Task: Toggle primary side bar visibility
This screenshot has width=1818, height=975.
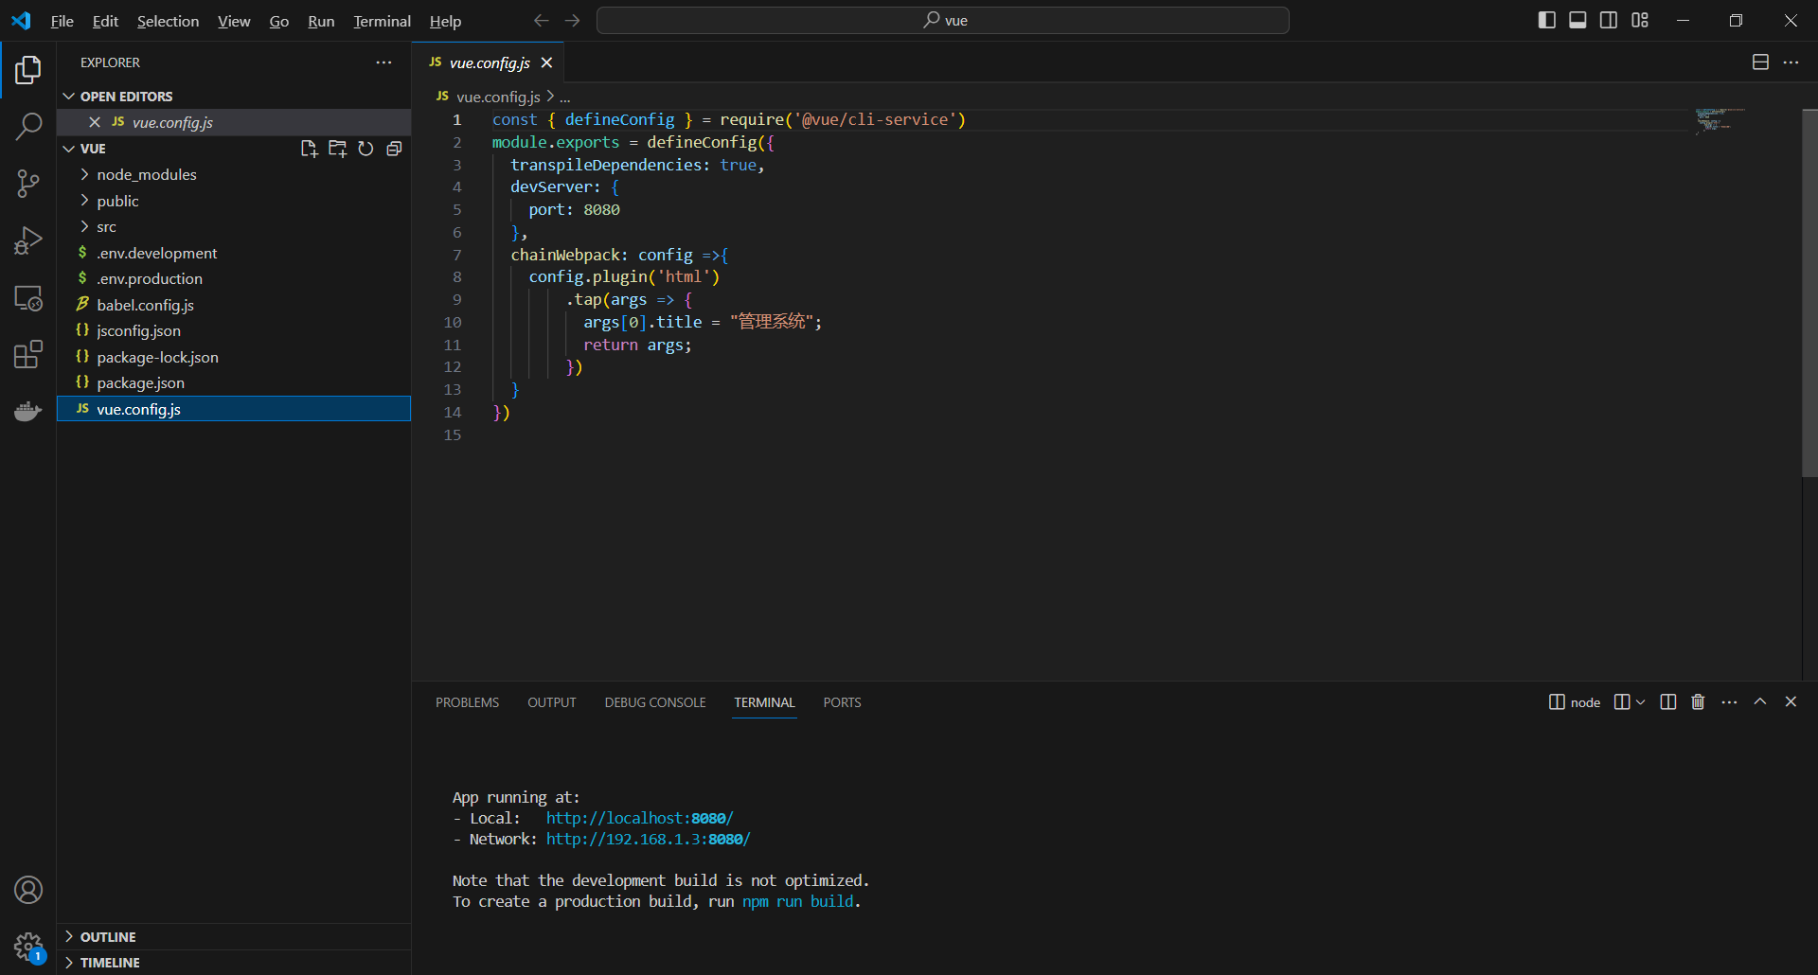Action: click(x=1547, y=20)
